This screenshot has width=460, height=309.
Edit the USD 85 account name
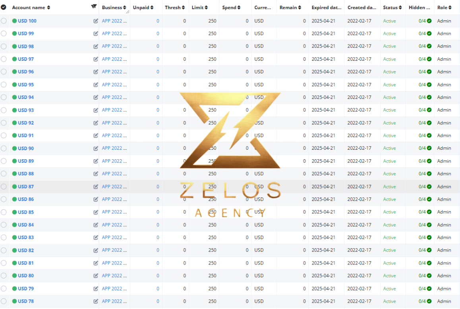pyautogui.click(x=96, y=212)
